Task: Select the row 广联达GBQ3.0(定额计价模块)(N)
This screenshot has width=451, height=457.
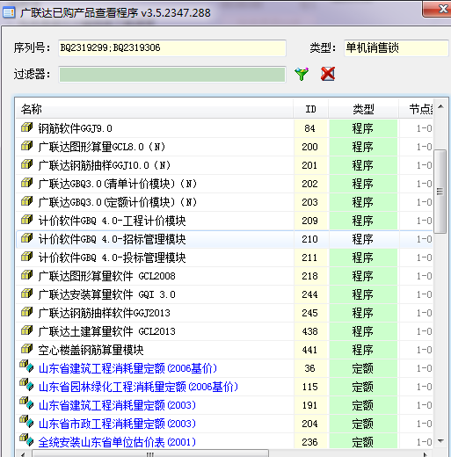Action: coord(224,202)
